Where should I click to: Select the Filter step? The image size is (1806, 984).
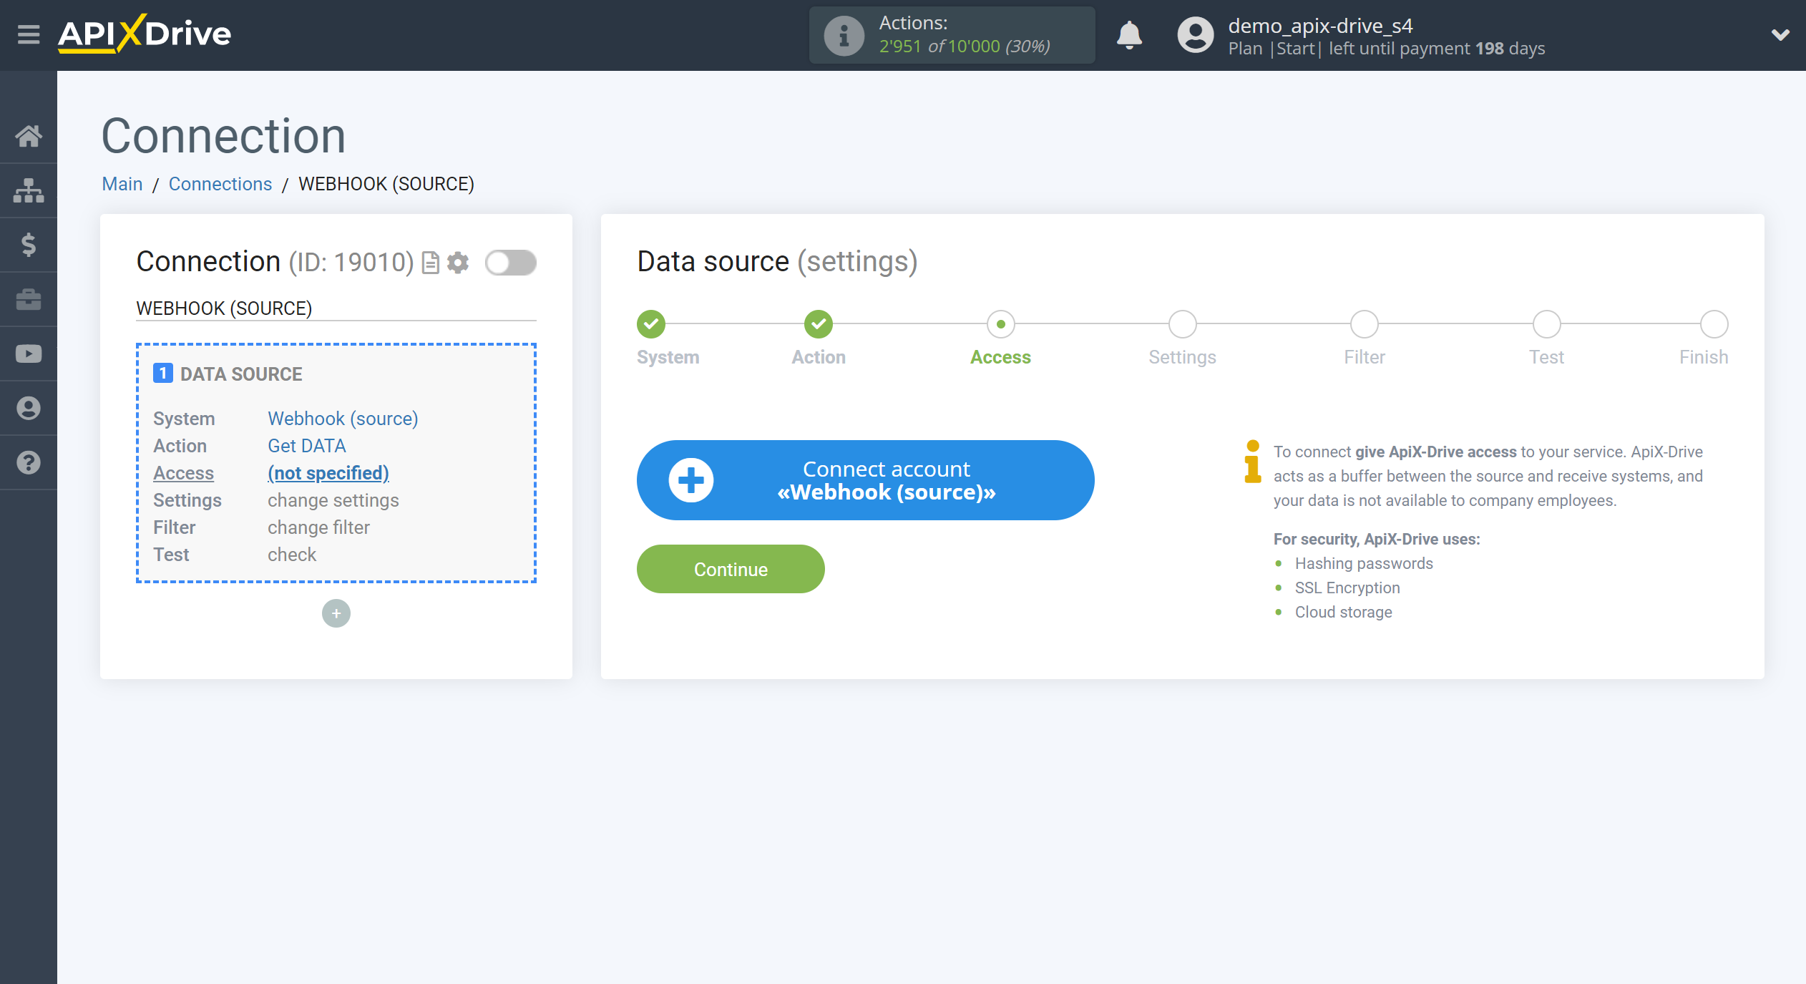1365,324
